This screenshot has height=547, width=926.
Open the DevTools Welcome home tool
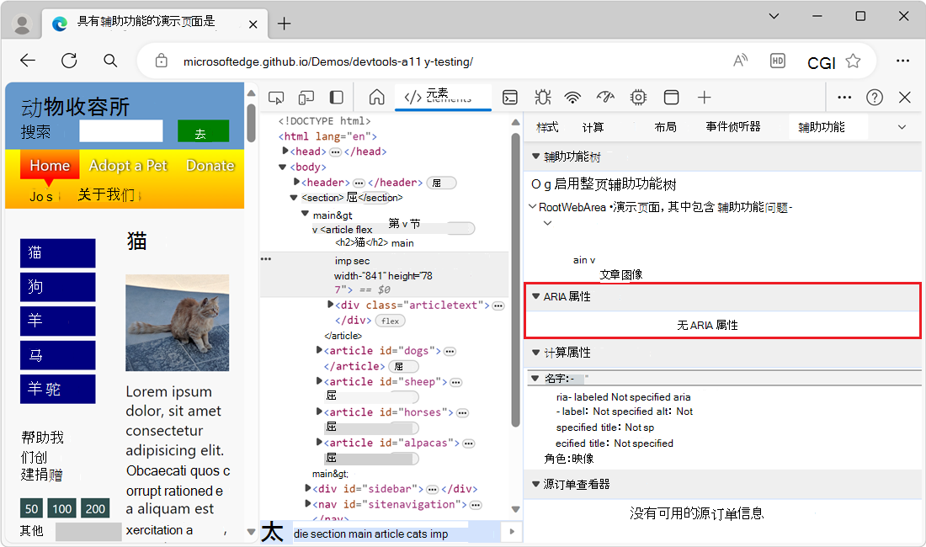pos(376,97)
